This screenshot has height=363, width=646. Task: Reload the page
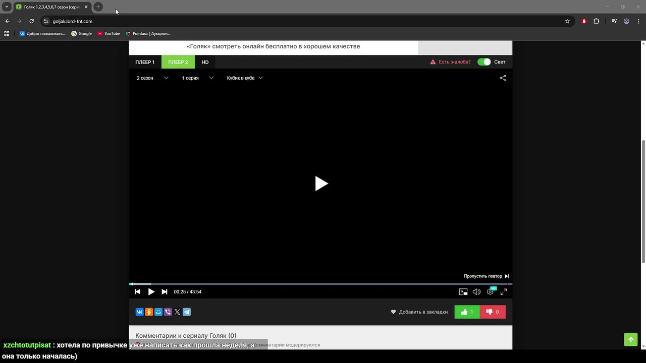tap(31, 21)
